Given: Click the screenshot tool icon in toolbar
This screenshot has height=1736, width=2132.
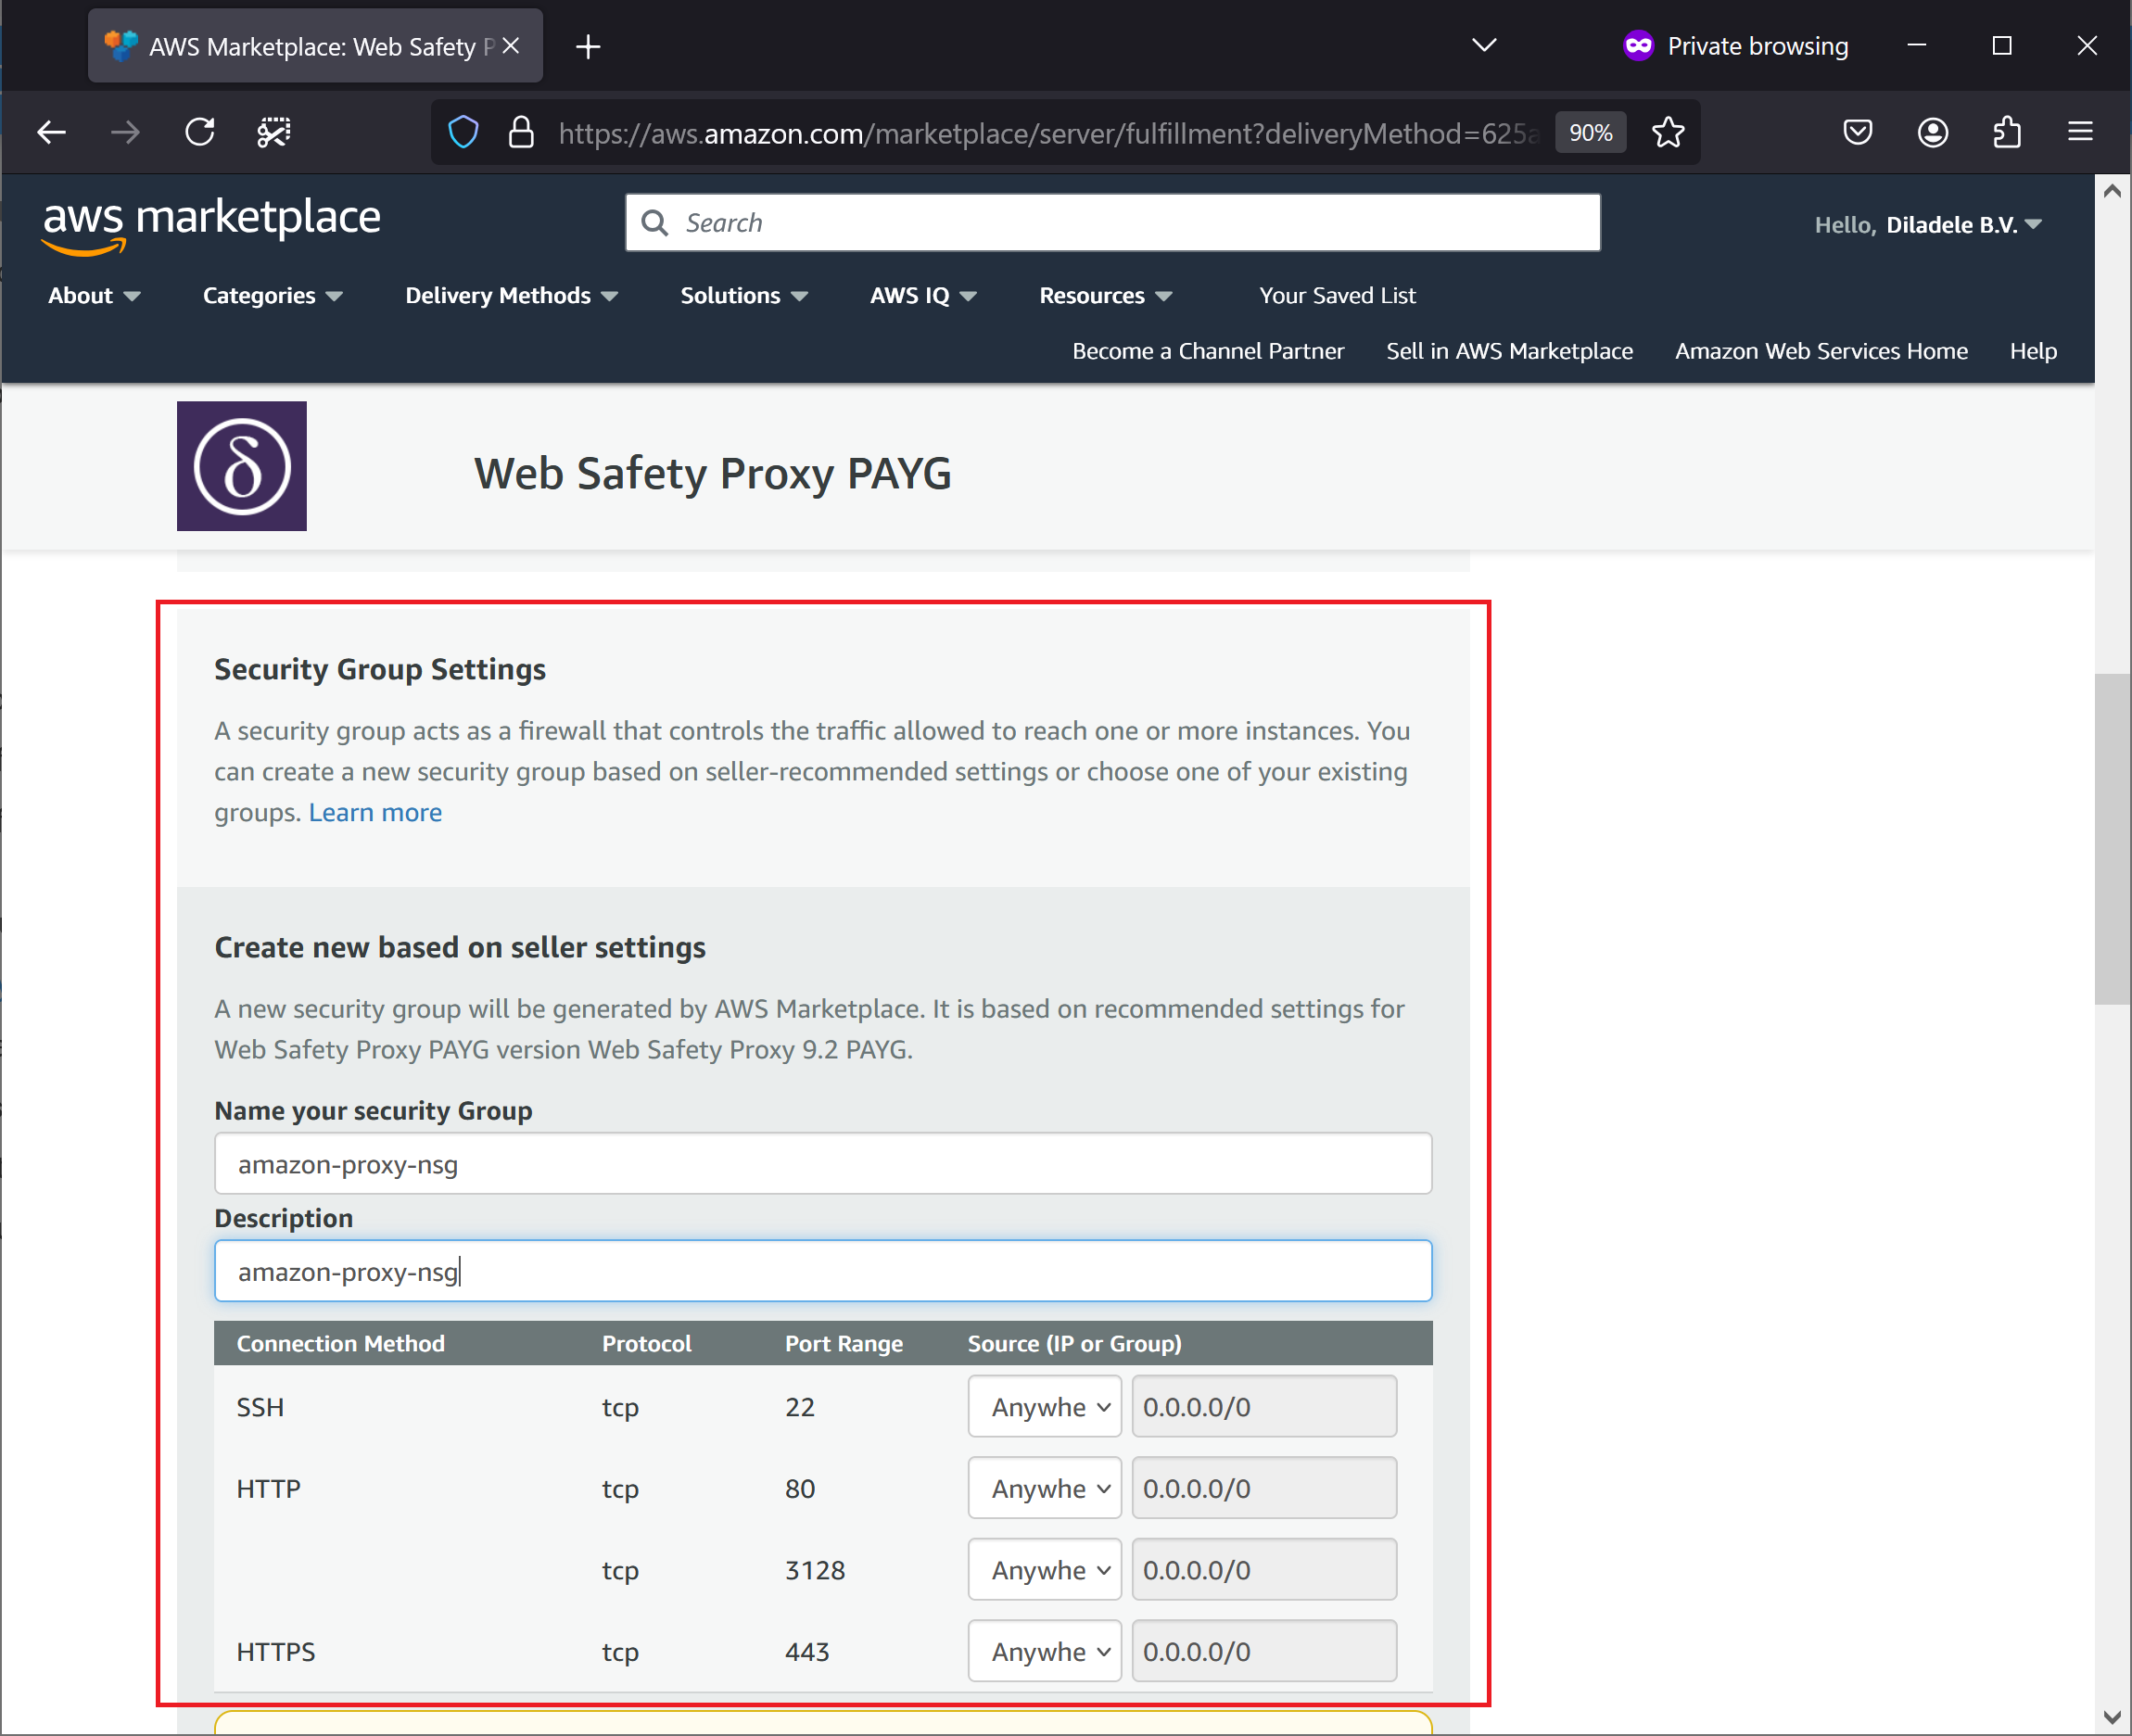Looking at the screenshot, I should [273, 132].
